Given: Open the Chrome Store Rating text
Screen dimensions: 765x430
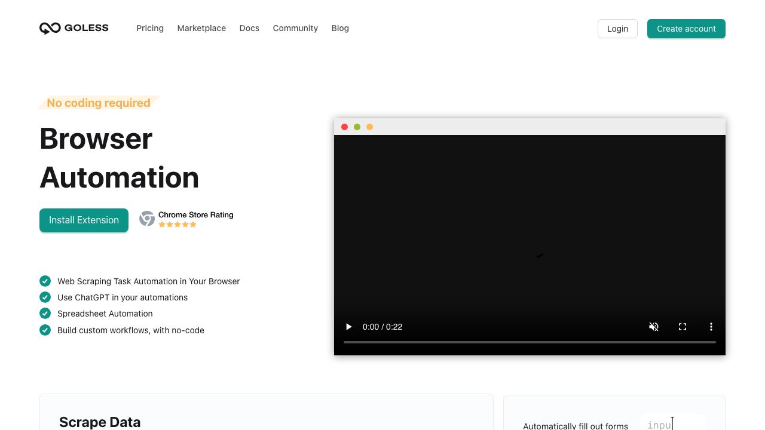Looking at the screenshot, I should [195, 215].
